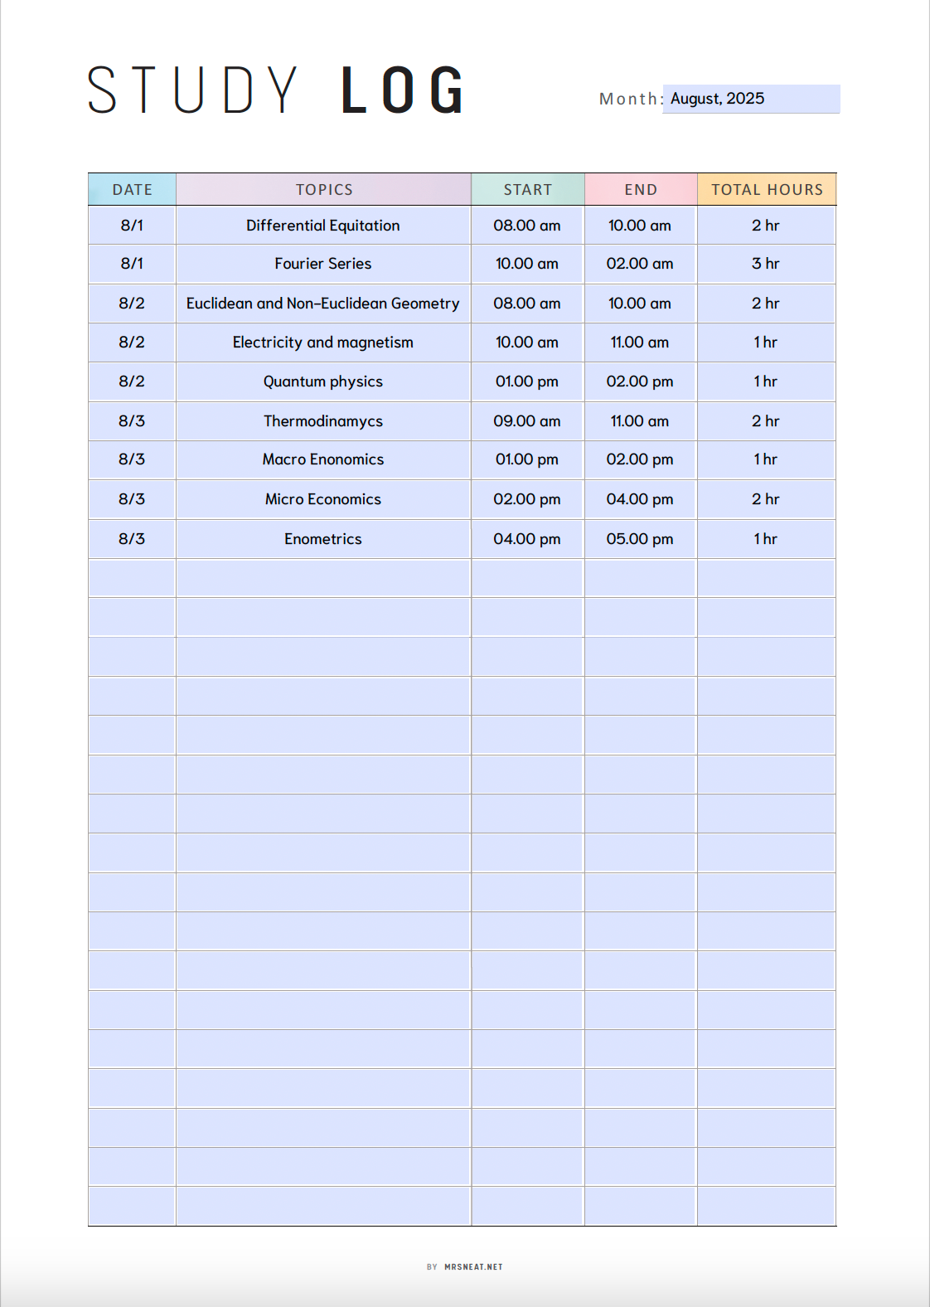The image size is (930, 1307).
Task: Select the TOTAL HOURS column header
Action: coord(766,190)
